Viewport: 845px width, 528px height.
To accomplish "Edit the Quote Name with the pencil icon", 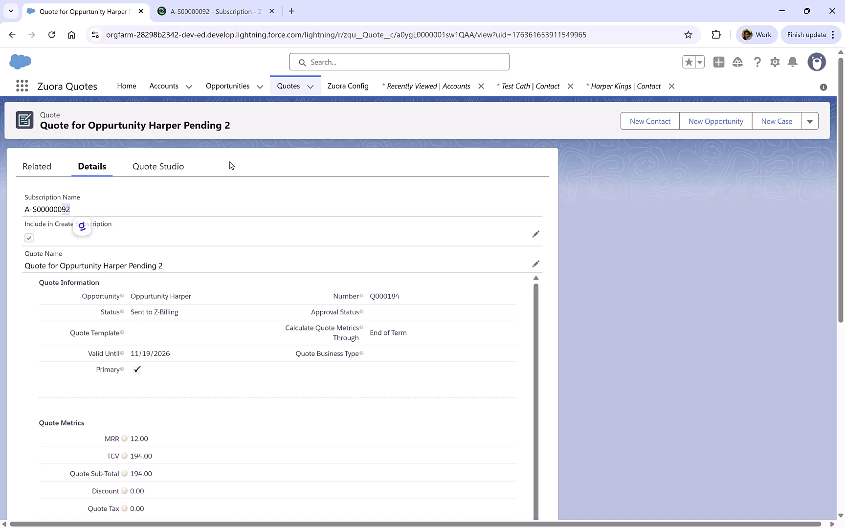I will click(x=536, y=264).
